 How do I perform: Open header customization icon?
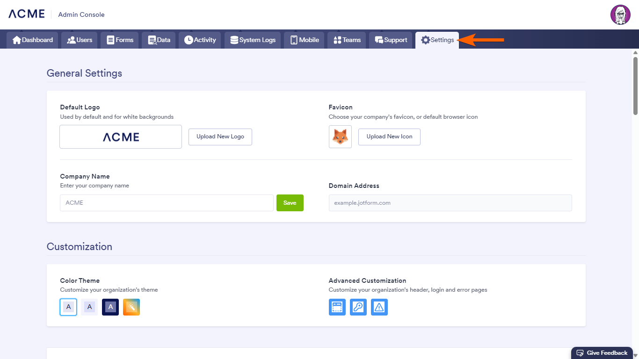coord(337,307)
